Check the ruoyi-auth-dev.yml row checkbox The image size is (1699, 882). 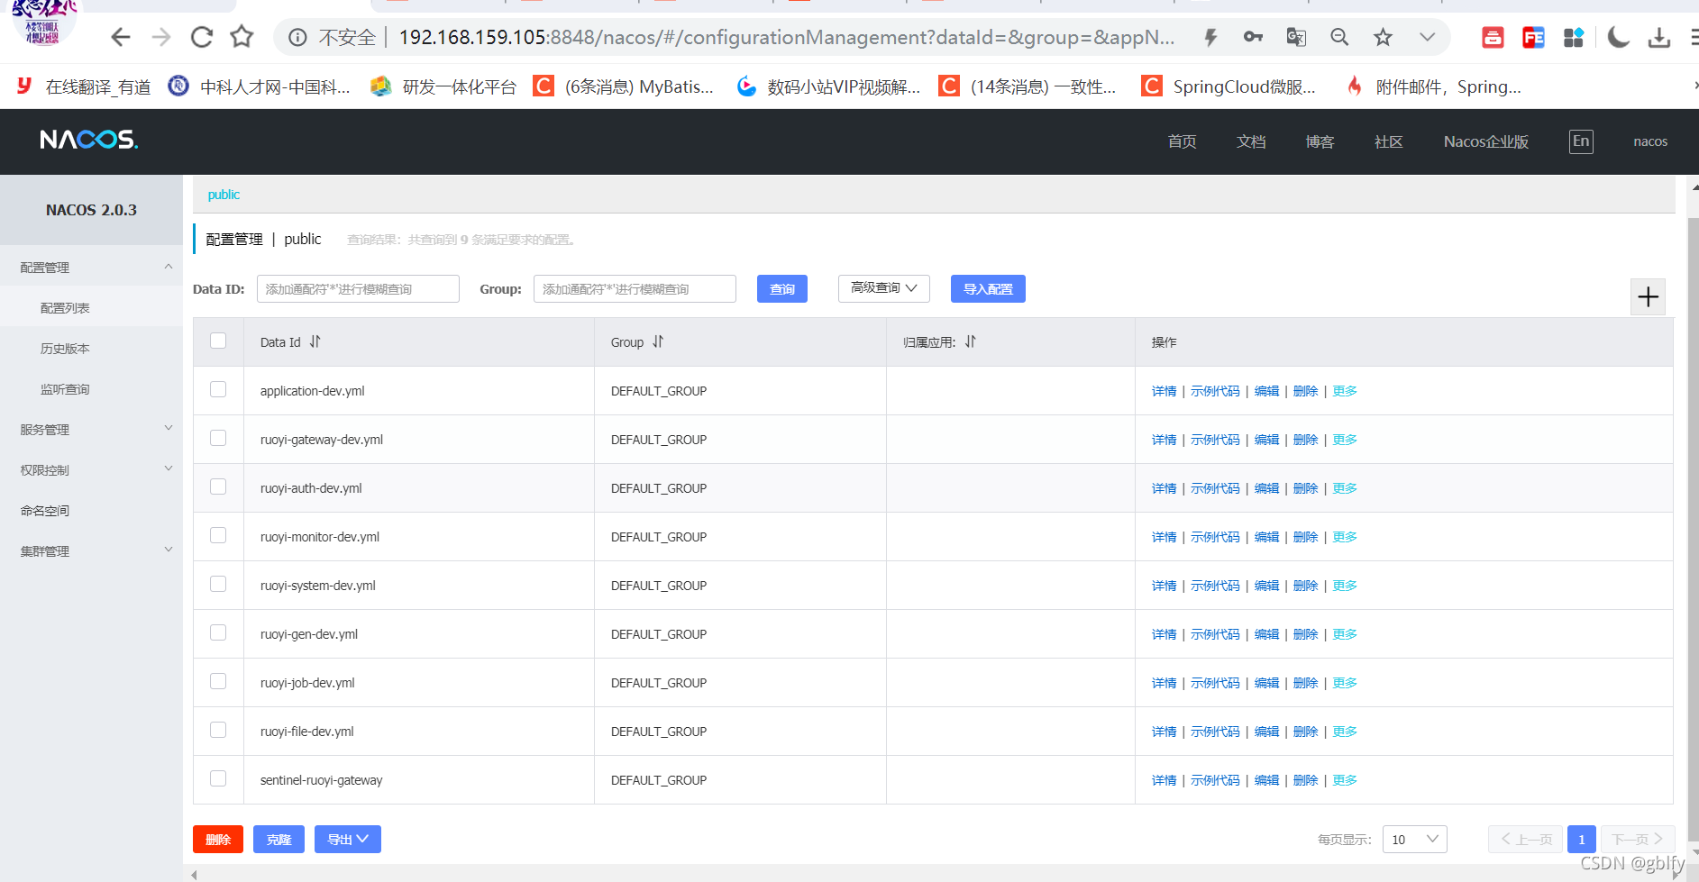coord(218,486)
